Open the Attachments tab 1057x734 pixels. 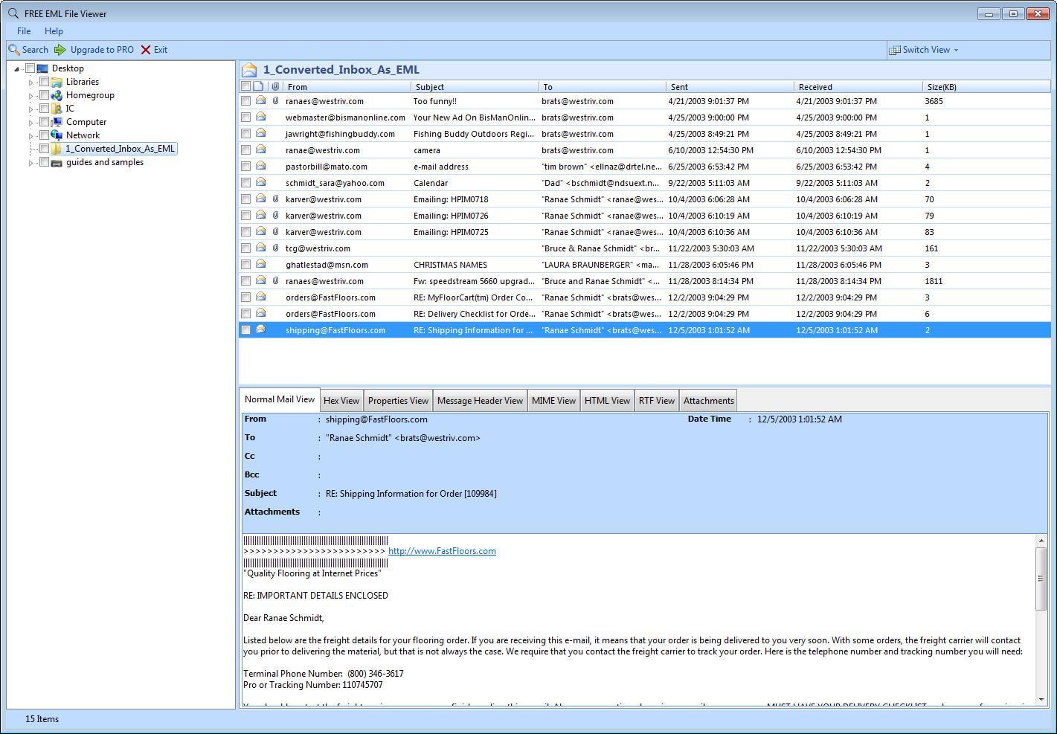pyautogui.click(x=708, y=400)
